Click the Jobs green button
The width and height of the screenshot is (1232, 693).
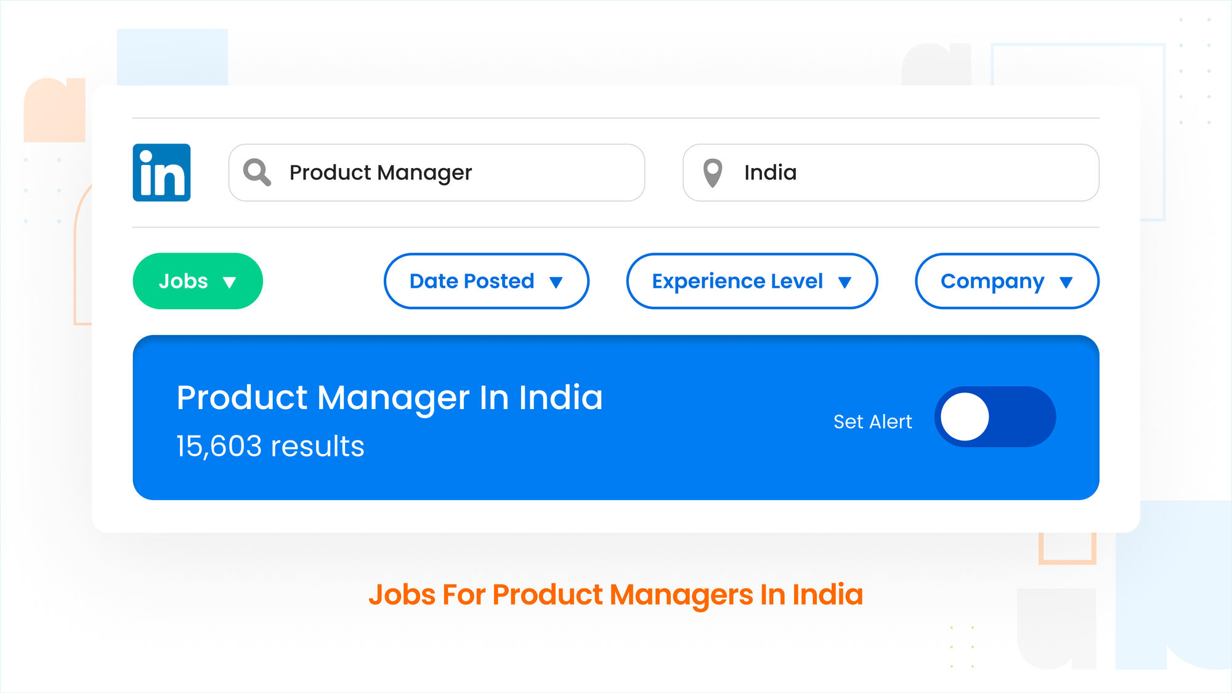198,280
